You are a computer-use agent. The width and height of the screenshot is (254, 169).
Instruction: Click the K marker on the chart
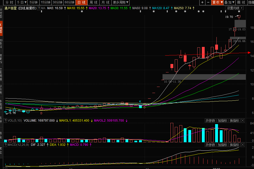(x=140, y=101)
